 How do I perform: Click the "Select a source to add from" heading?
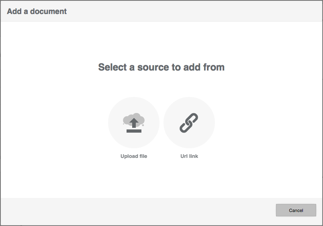click(161, 67)
